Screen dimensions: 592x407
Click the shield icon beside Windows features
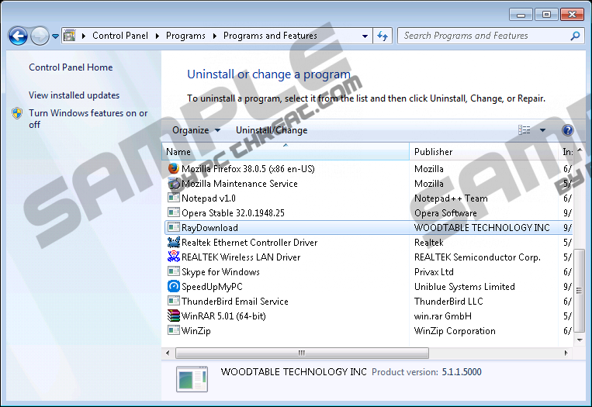click(17, 113)
